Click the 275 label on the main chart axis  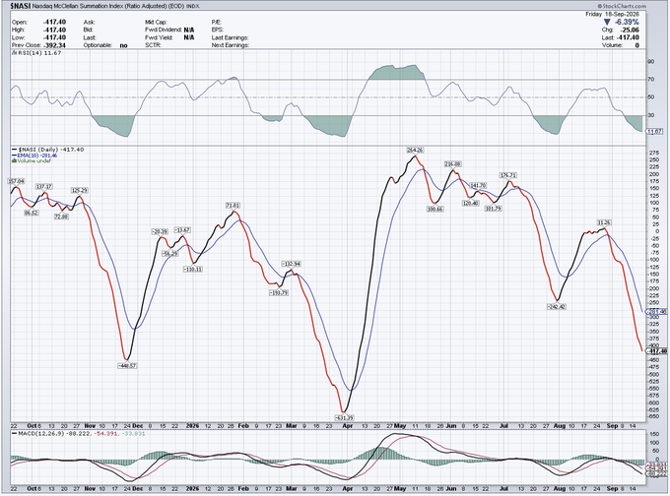(652, 153)
